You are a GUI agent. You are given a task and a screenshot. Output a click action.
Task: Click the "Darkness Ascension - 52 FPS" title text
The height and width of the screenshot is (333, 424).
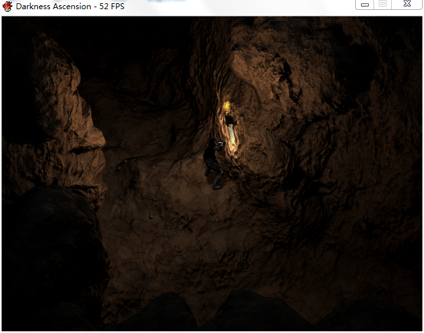coord(70,6)
